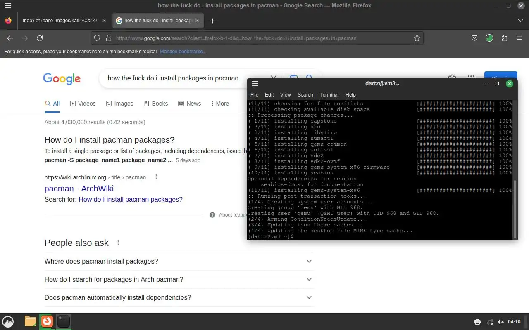The width and height of the screenshot is (529, 330).
Task: Open the Extensions puzzle icon
Action: pos(504,38)
